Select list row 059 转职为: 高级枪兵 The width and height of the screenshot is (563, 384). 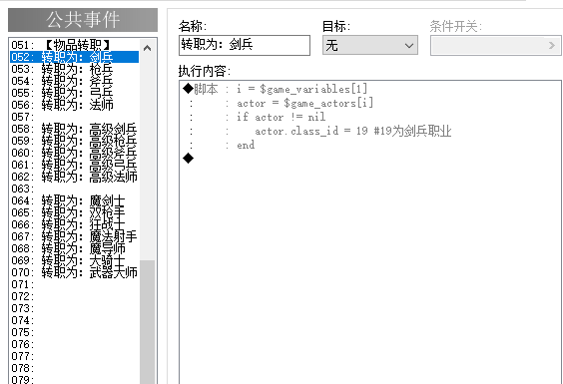(x=74, y=141)
